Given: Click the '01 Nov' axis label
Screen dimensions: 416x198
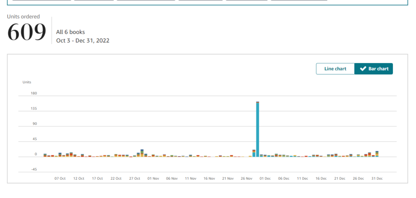Looking at the screenshot, I should [x=153, y=178].
